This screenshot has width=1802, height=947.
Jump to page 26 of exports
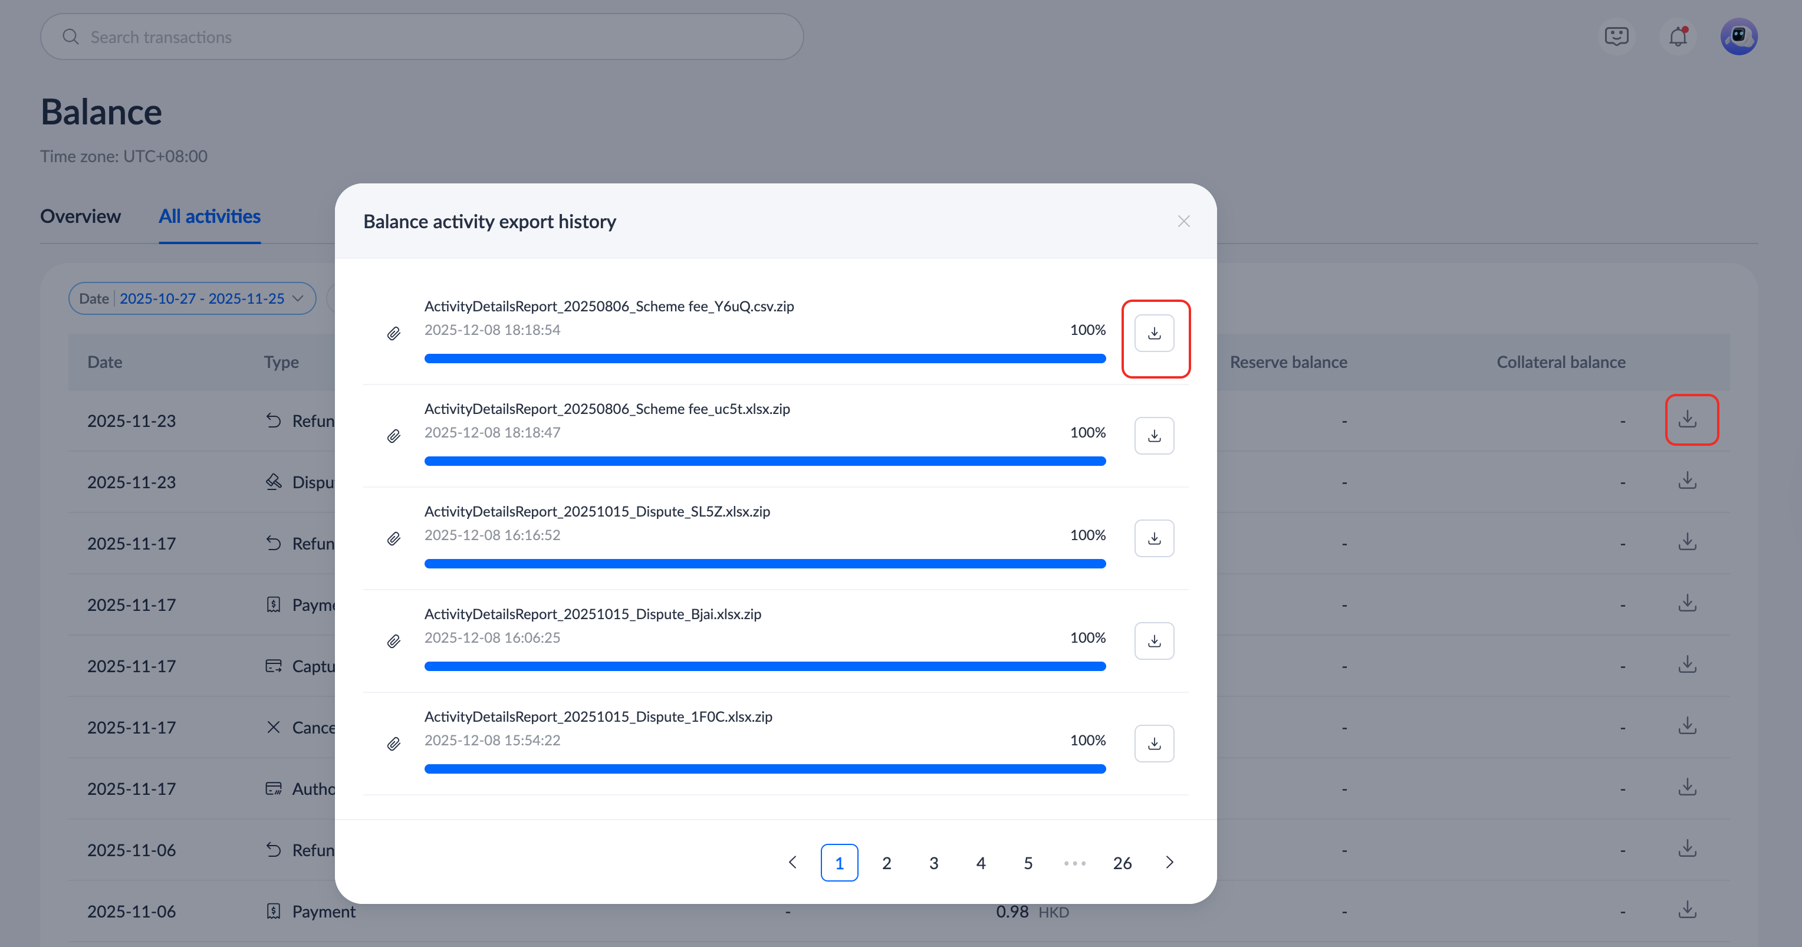click(1122, 863)
